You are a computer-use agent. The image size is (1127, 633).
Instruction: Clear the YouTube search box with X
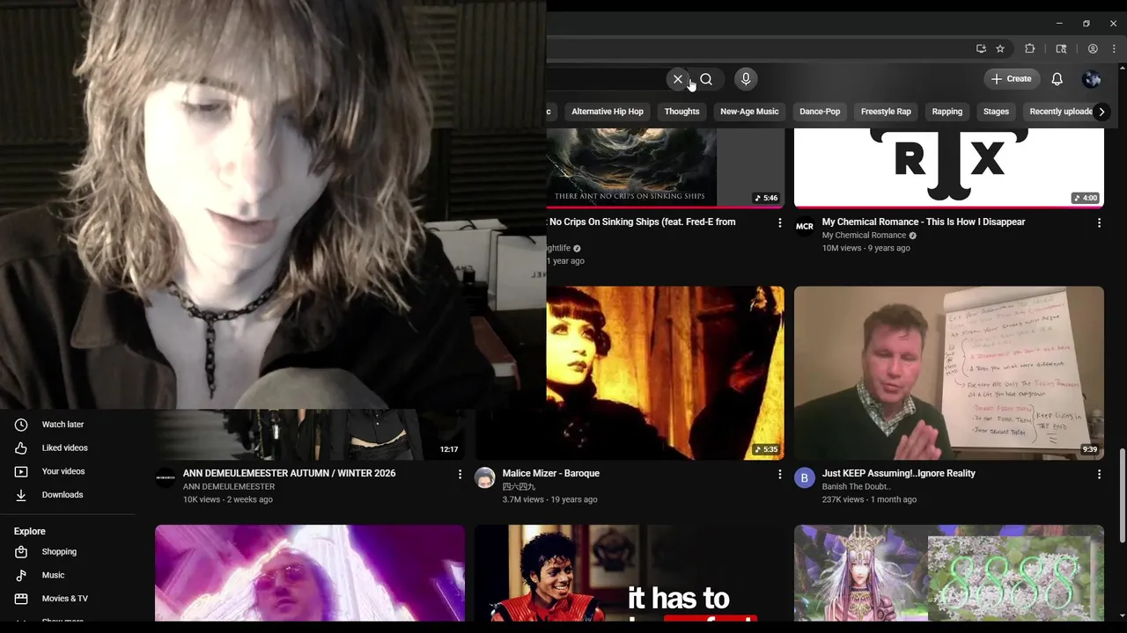coord(678,79)
